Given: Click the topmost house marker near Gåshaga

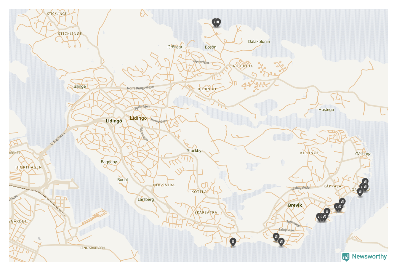Looking at the screenshot, I should (x=365, y=182).
